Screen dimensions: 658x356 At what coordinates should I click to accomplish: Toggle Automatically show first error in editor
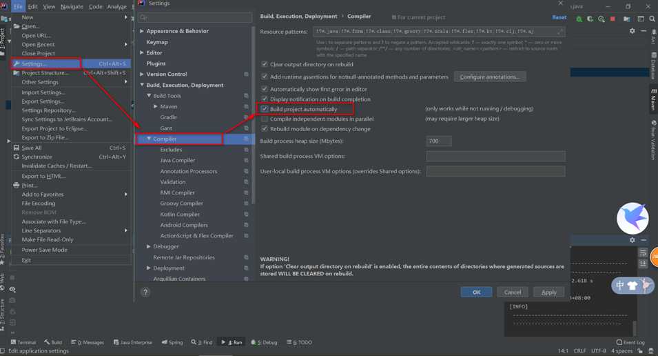click(265, 89)
